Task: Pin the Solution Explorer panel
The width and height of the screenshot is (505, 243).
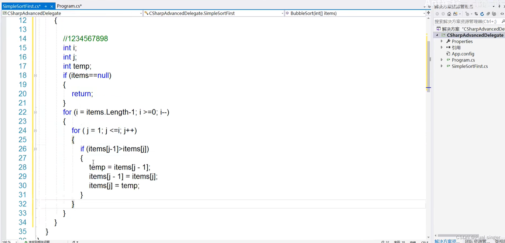Action: click(x=499, y=6)
